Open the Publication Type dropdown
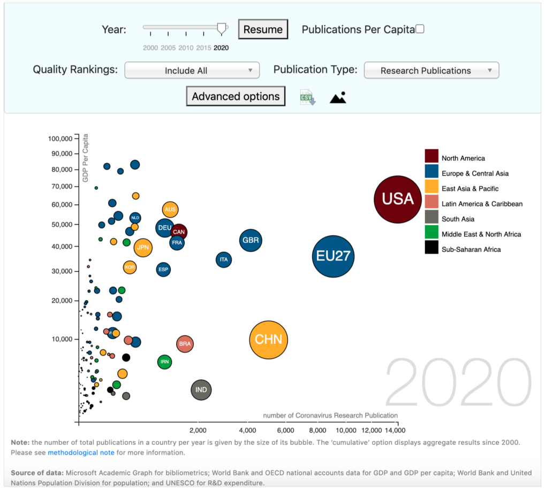This screenshot has height=492, width=545. pos(431,70)
